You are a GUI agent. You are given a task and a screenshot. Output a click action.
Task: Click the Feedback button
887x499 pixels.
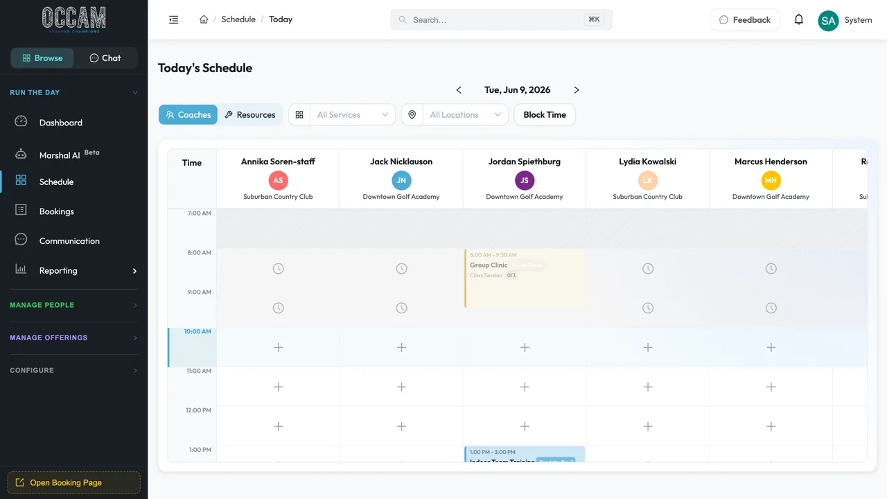pos(745,20)
